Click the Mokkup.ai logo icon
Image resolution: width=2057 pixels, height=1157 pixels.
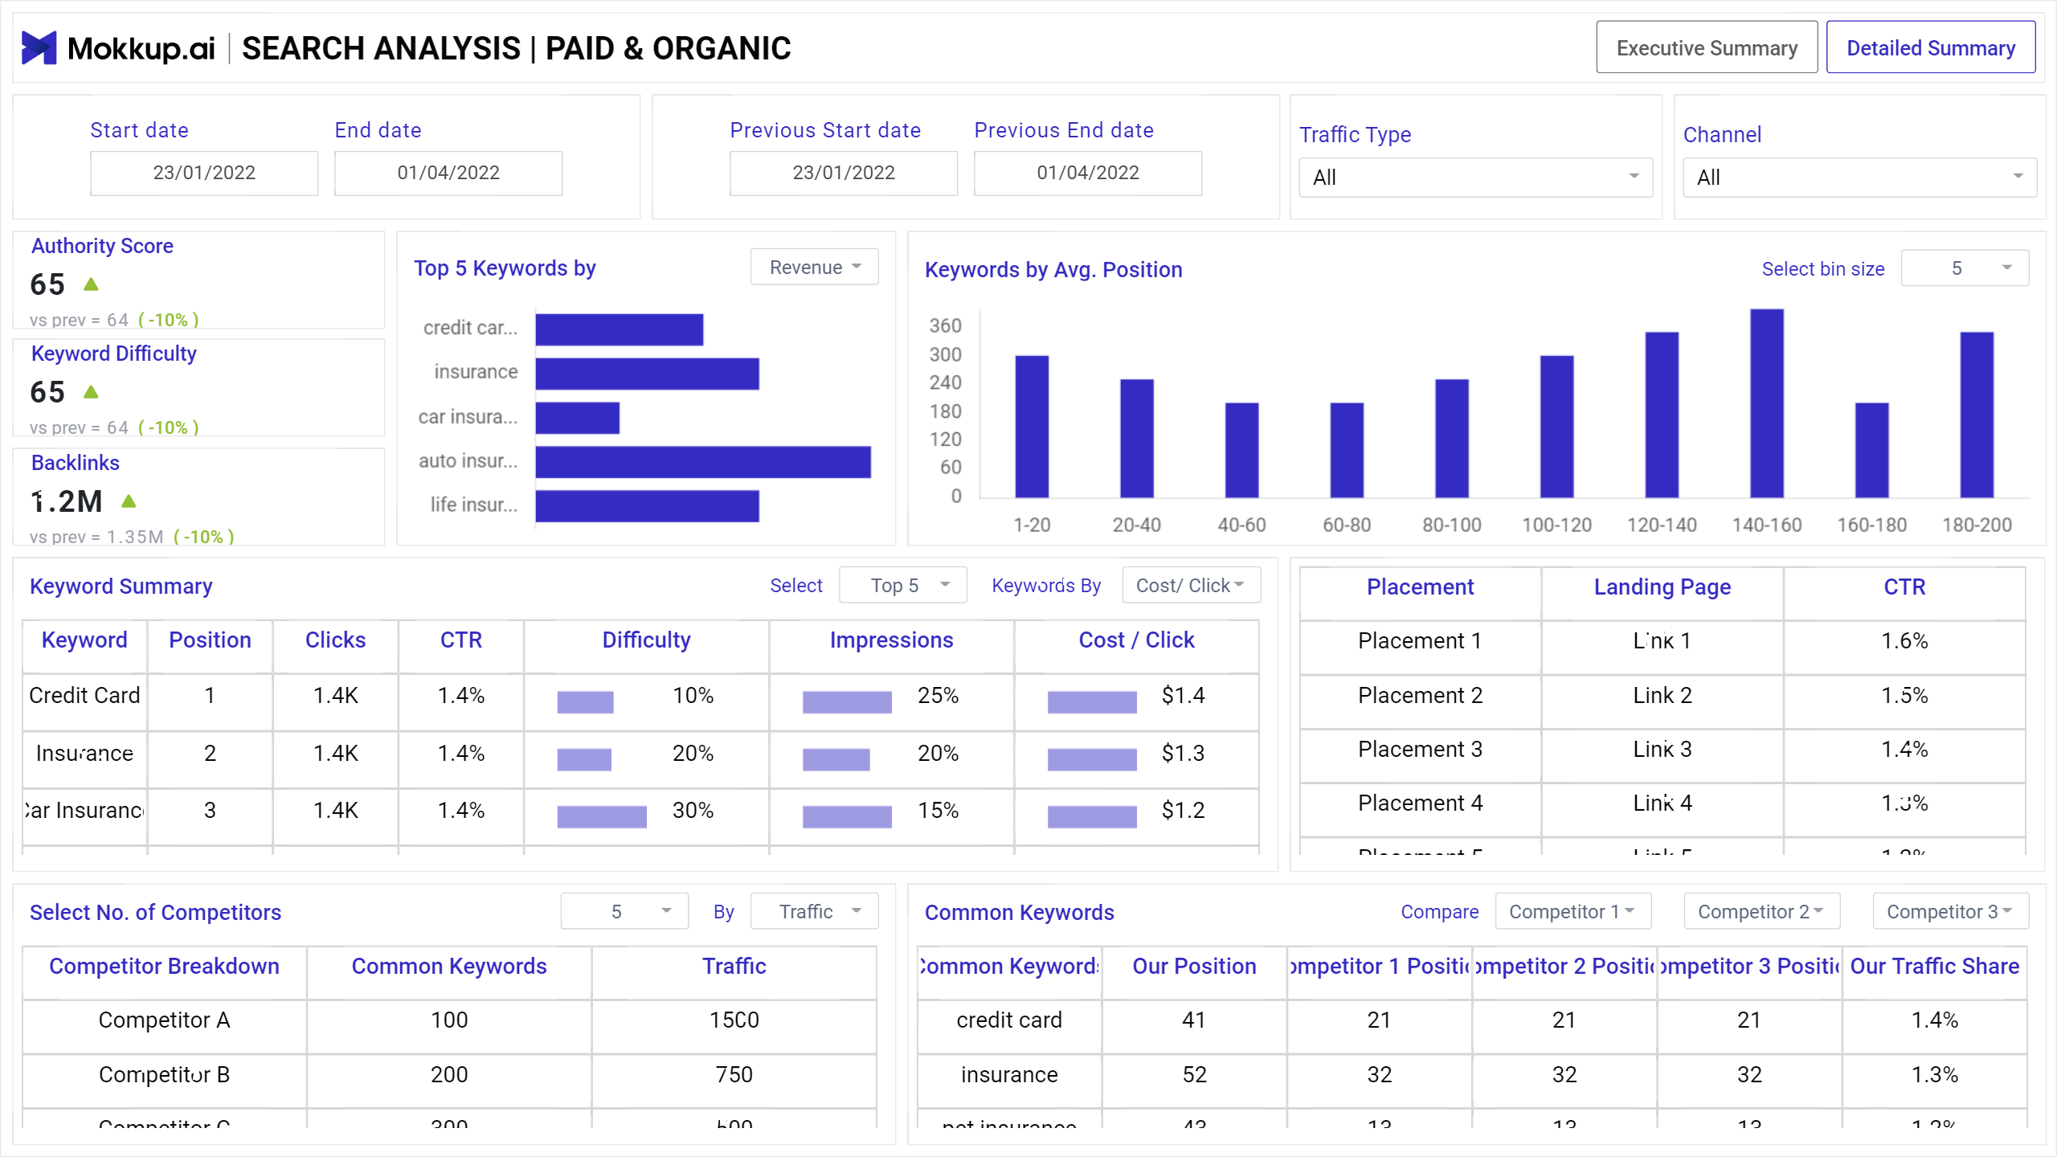(x=39, y=48)
